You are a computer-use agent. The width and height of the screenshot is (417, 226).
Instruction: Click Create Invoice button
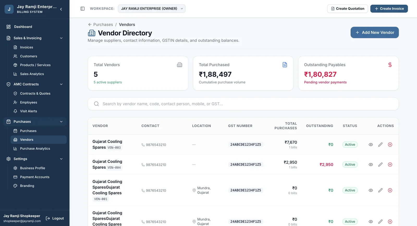pyautogui.click(x=389, y=9)
